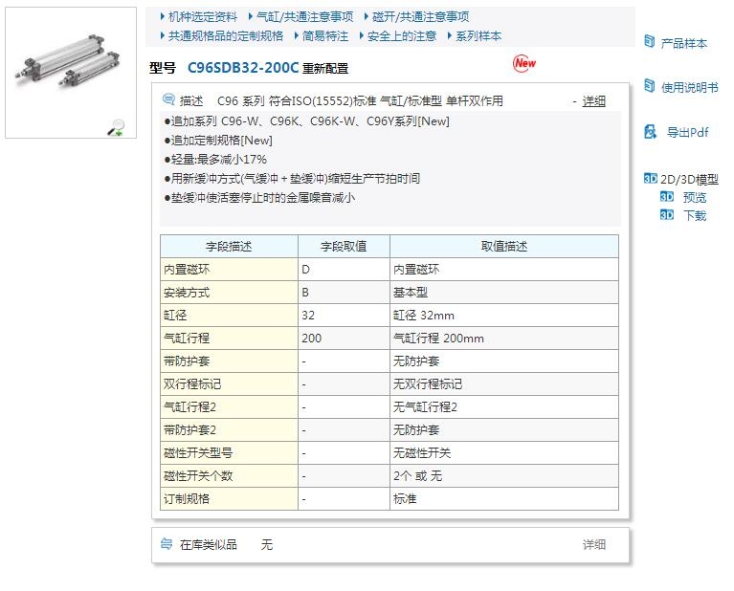Open 机种选定资料 link
The width and height of the screenshot is (734, 591).
[x=203, y=17]
